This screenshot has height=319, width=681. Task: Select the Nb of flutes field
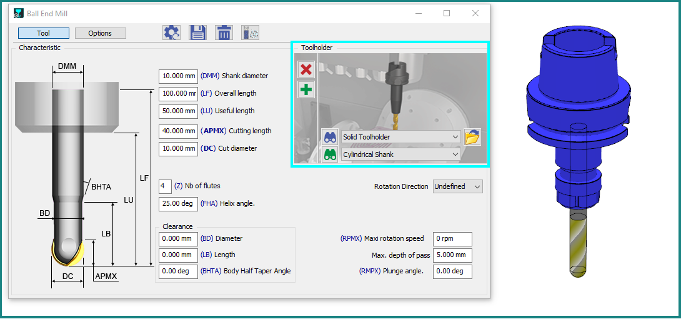(165, 186)
